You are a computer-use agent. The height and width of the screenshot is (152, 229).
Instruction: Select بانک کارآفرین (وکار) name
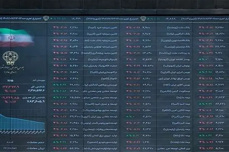178,34
